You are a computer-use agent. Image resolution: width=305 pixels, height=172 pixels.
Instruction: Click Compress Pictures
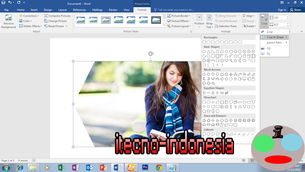(57, 16)
